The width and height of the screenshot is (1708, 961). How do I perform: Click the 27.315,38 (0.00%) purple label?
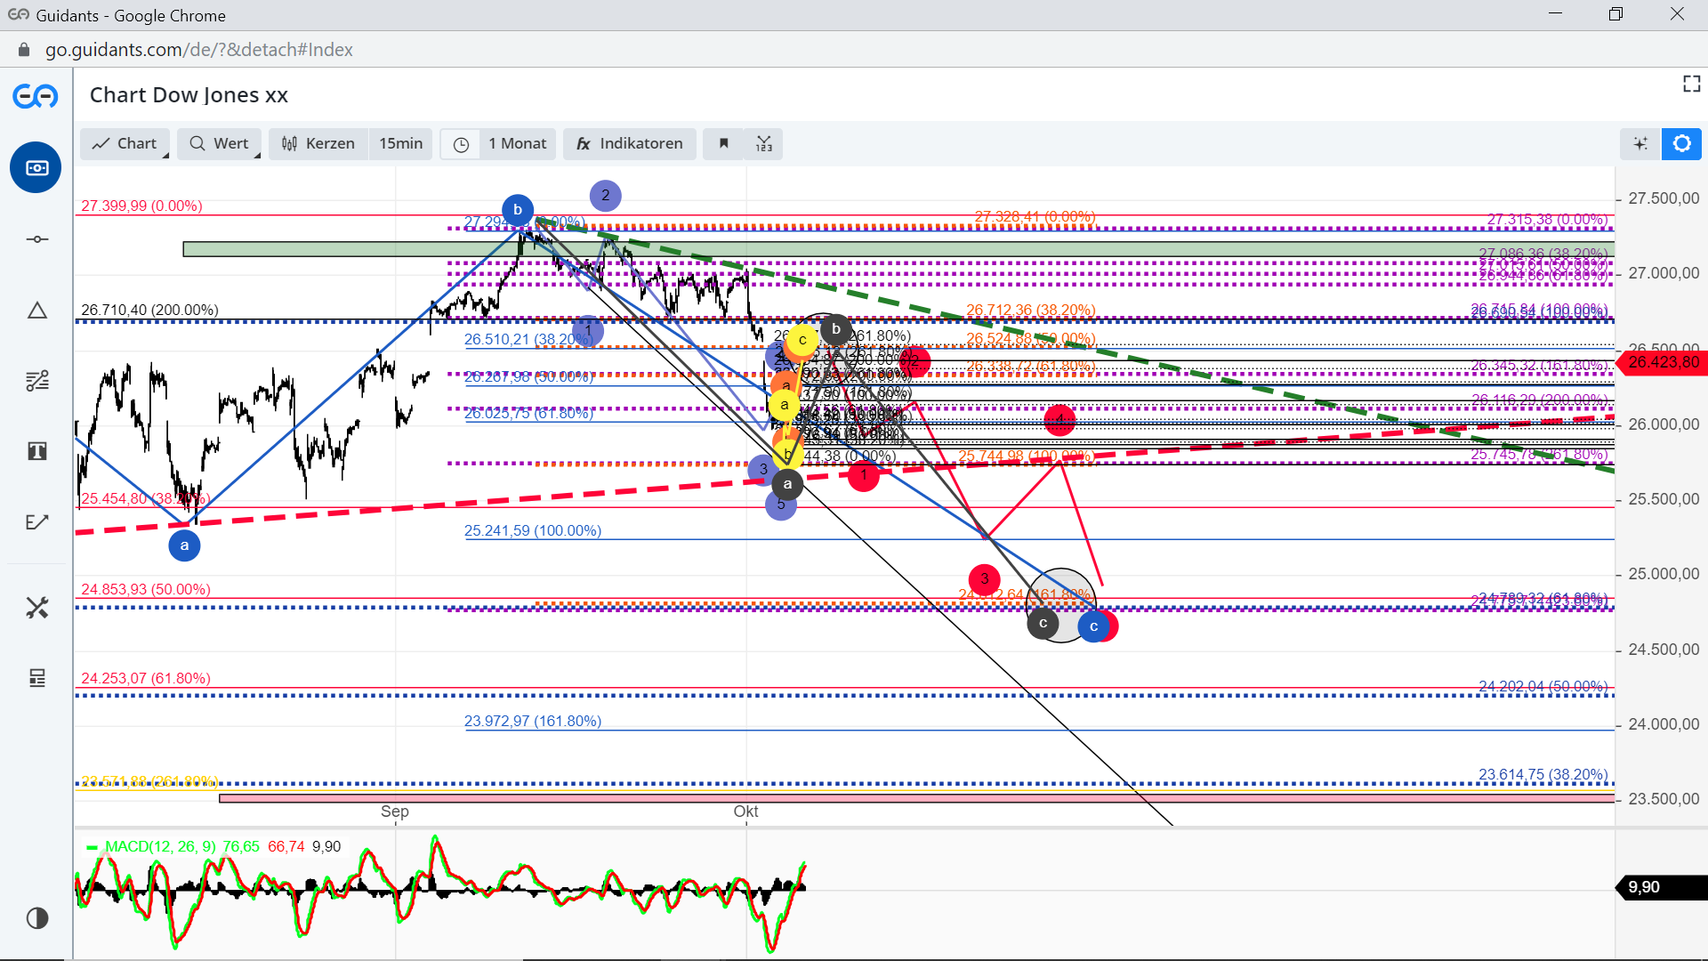pyautogui.click(x=1547, y=219)
